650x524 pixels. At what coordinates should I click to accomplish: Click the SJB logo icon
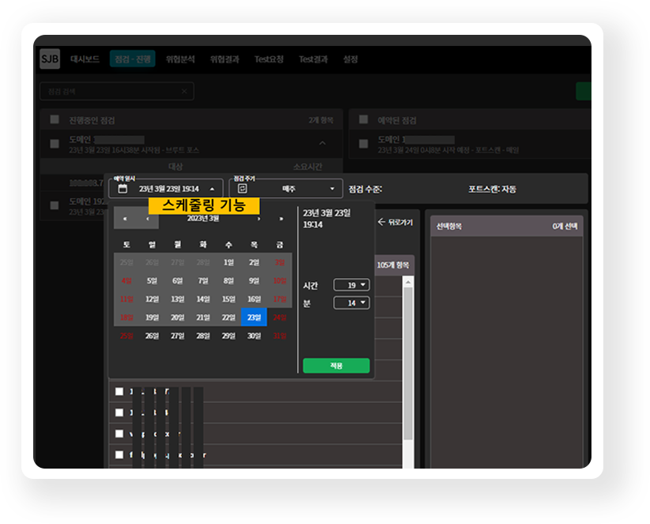pos(50,59)
